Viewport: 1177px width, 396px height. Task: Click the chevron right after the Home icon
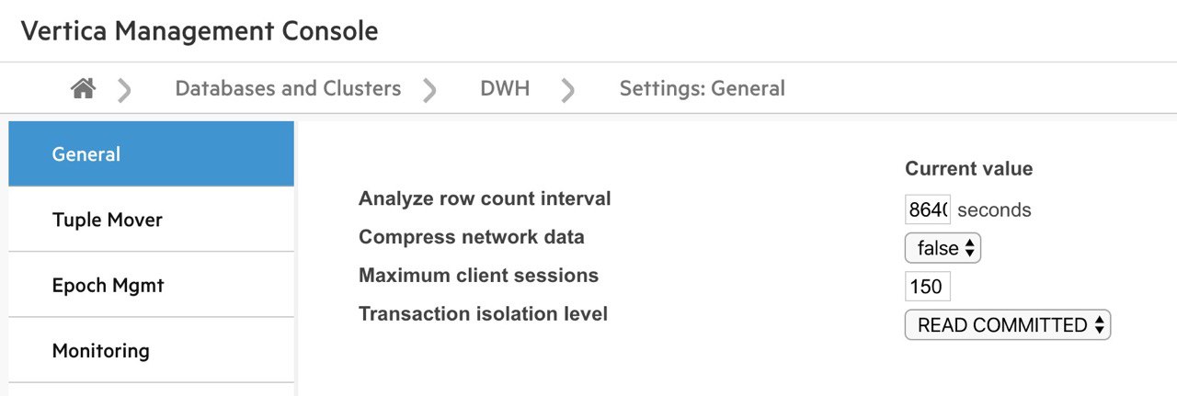(125, 89)
